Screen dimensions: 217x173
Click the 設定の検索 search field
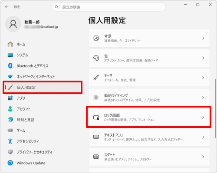tap(108, 7)
